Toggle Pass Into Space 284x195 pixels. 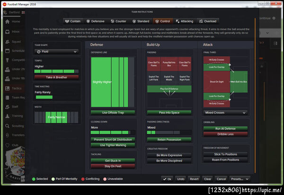pyautogui.click(x=169, y=113)
